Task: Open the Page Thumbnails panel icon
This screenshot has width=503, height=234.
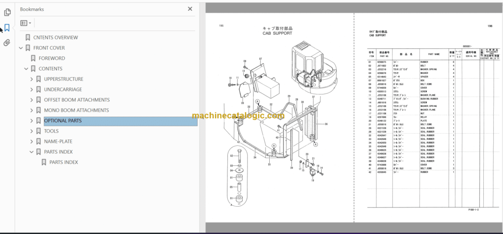Action: (x=7, y=12)
